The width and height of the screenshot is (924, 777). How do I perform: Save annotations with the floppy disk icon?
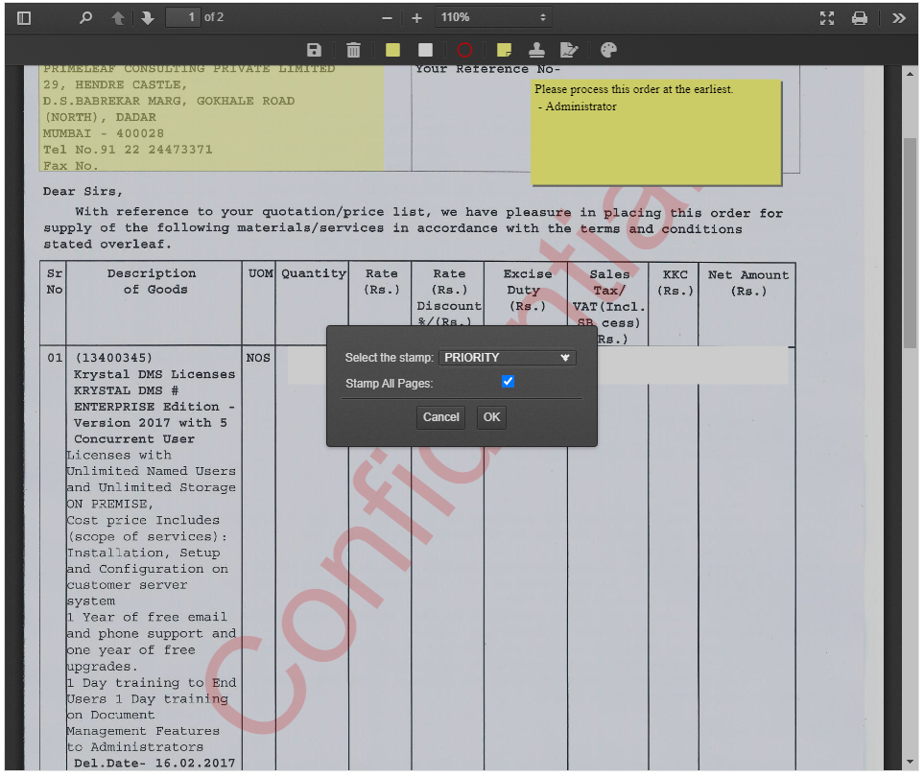click(x=314, y=50)
